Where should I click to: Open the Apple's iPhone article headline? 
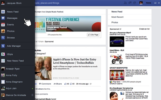[x=75, y=61]
